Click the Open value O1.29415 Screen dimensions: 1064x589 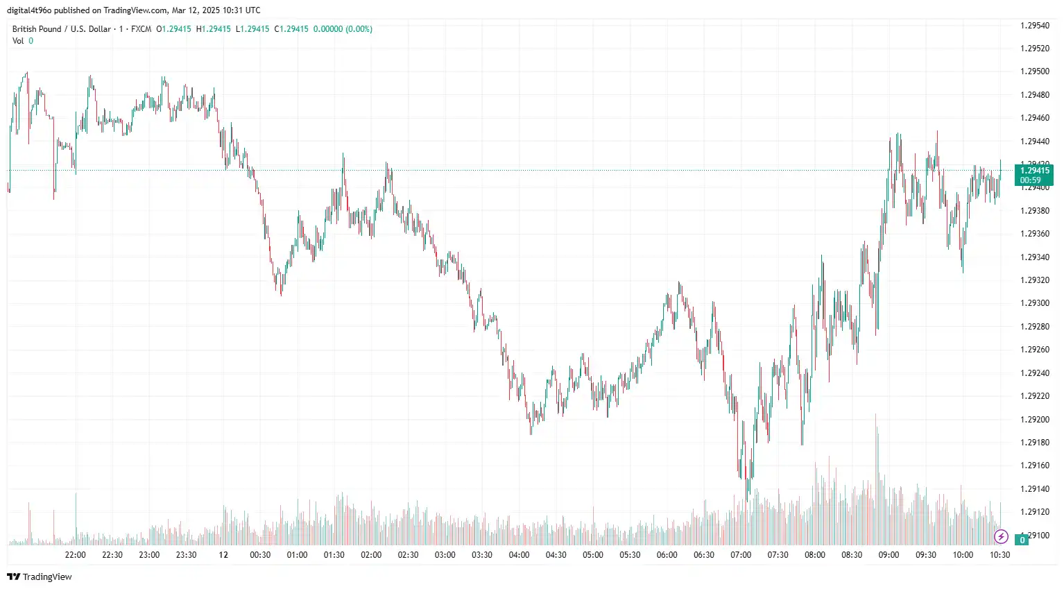[x=173, y=29]
